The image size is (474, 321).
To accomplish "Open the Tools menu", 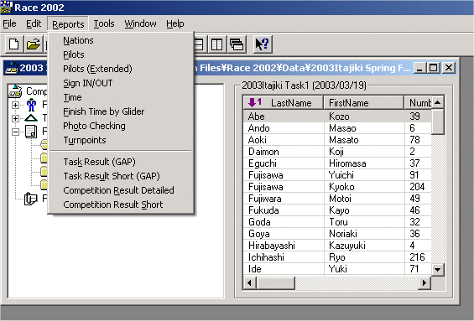I will click(104, 23).
